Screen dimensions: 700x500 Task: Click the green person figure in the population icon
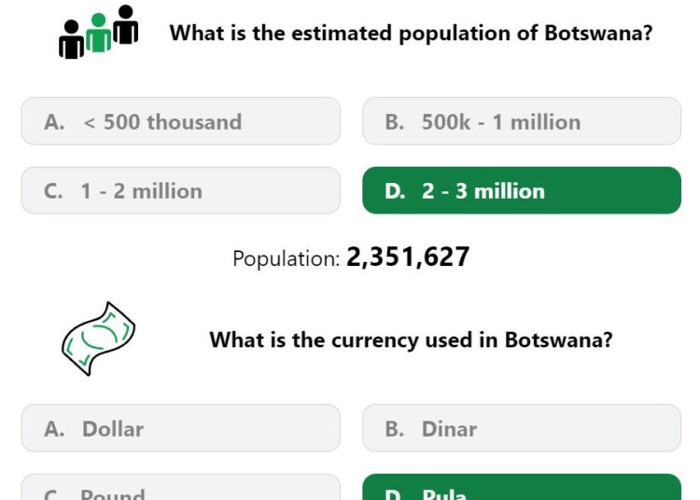[x=98, y=33]
